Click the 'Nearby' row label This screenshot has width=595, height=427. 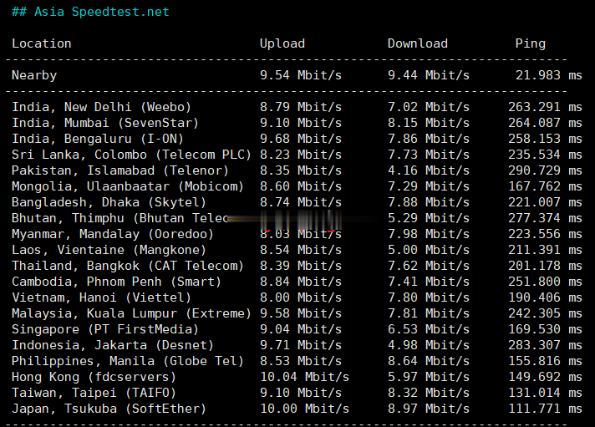(x=34, y=75)
